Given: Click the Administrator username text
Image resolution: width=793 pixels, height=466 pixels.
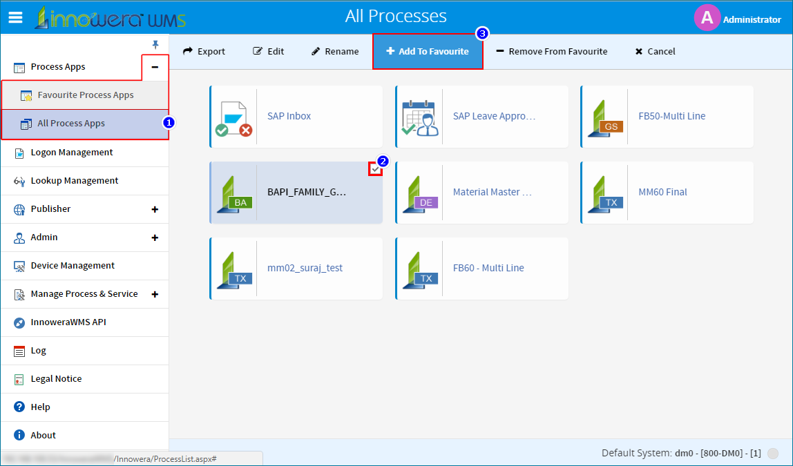Looking at the screenshot, I should (752, 20).
